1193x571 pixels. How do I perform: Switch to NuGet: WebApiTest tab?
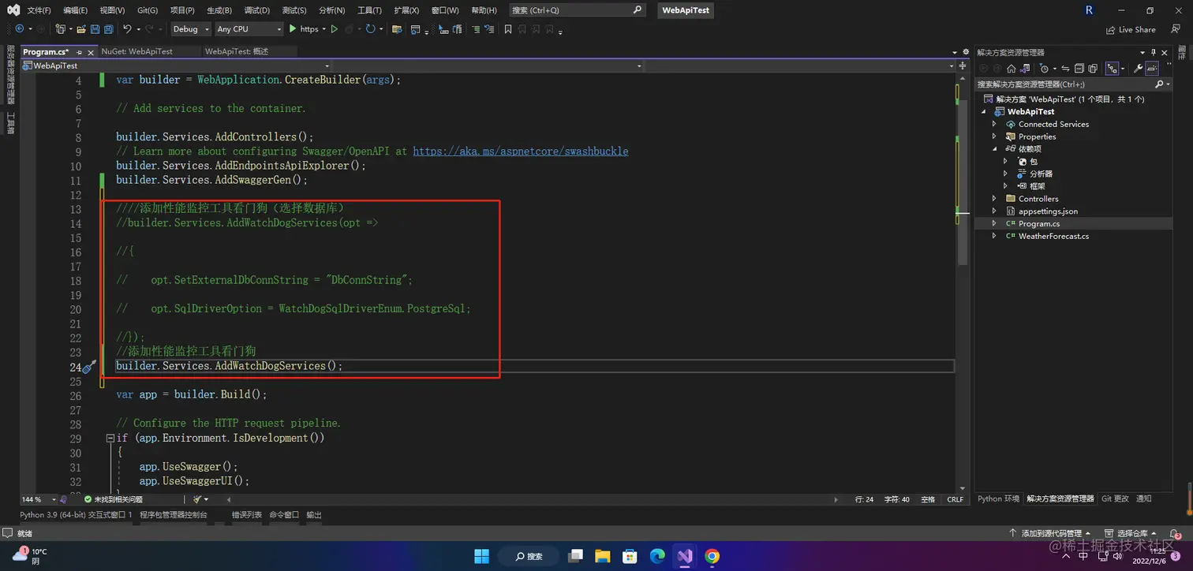(137, 51)
